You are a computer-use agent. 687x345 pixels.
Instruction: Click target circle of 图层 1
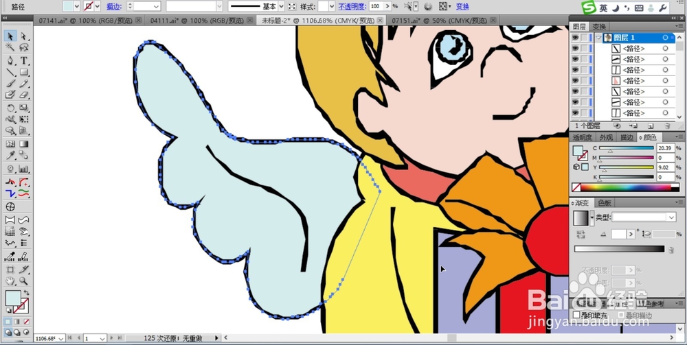pyautogui.click(x=665, y=38)
